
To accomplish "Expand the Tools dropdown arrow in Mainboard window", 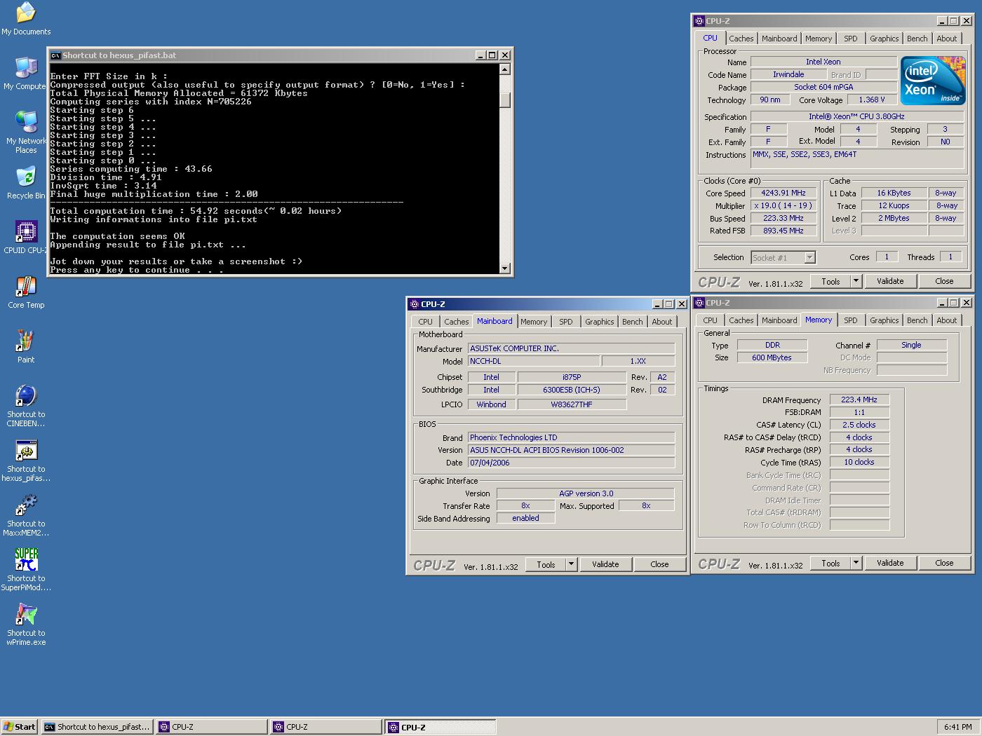I will (571, 564).
